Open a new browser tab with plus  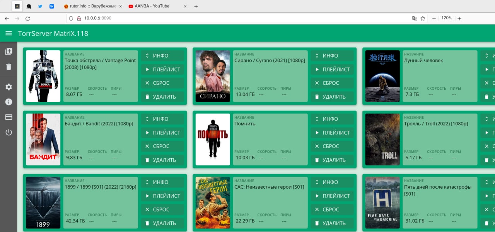[x=196, y=6]
